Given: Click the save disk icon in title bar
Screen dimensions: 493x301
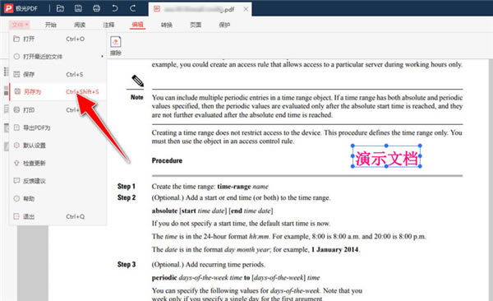Looking at the screenshot, I should (78, 8).
